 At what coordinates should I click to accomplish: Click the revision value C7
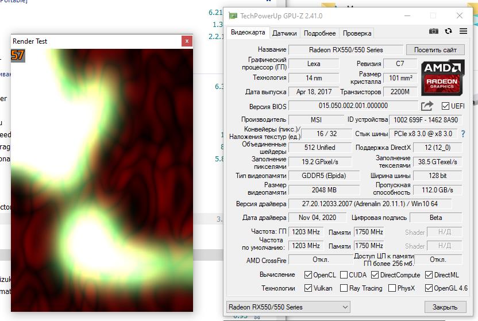point(400,64)
